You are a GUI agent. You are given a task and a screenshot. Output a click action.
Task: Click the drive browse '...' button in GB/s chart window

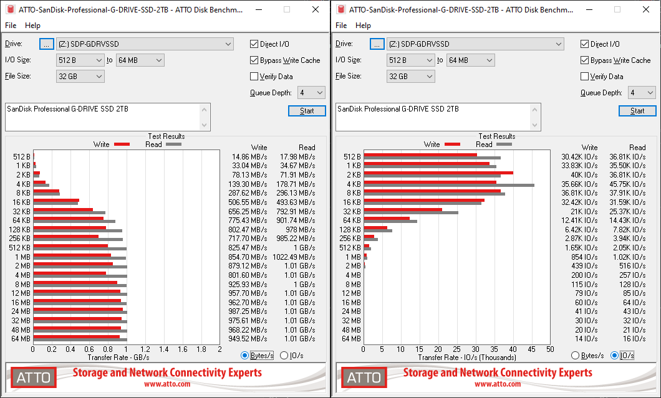point(46,44)
